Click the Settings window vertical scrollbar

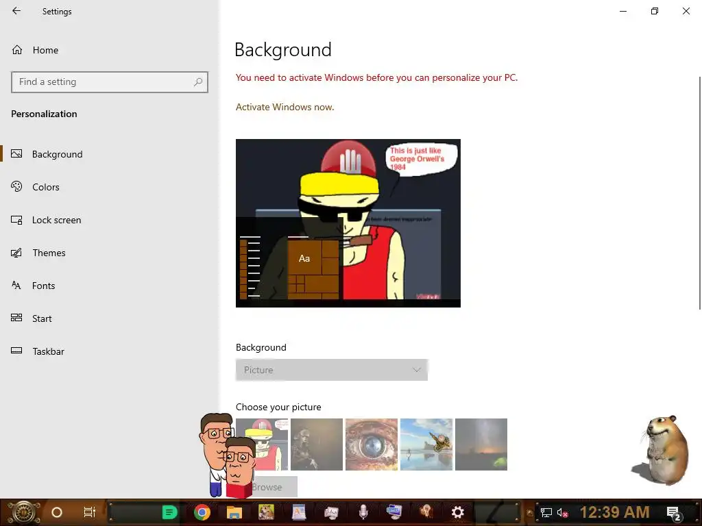700,192
